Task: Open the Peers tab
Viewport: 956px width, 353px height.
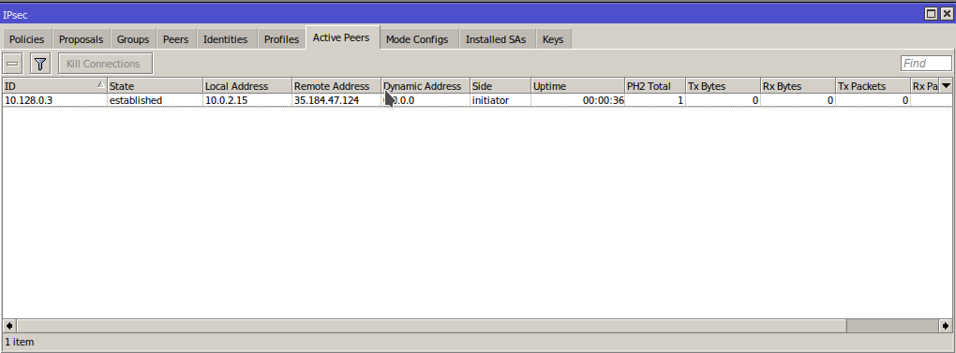Action: click(175, 39)
